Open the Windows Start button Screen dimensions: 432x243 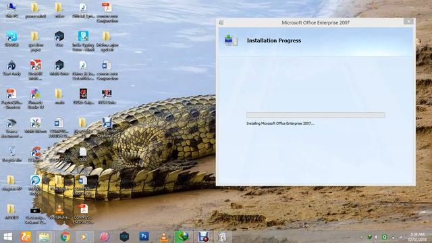[7, 237]
